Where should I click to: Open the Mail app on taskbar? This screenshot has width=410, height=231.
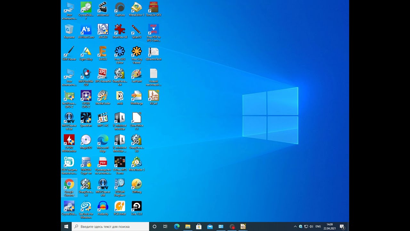pos(210,227)
